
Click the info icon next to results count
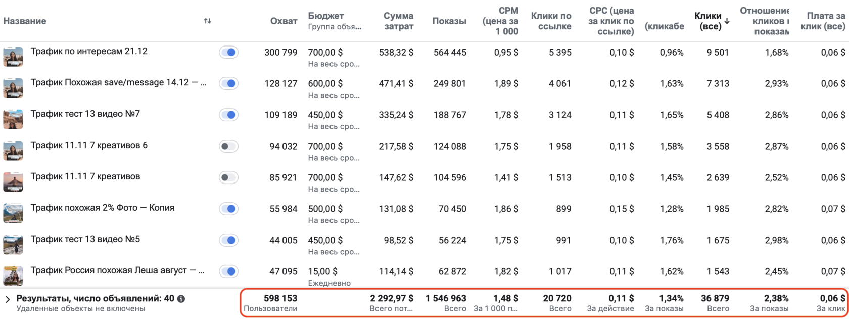181,299
